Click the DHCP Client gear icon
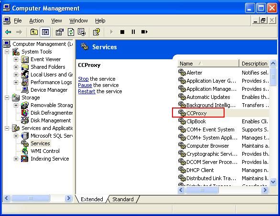Viewport: 280px width, 216px height. (182, 170)
